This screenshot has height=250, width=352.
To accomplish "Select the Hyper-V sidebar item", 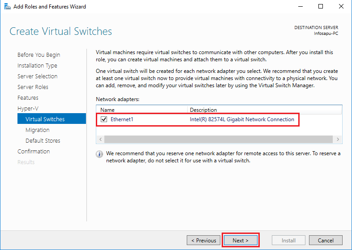I will [28, 109].
